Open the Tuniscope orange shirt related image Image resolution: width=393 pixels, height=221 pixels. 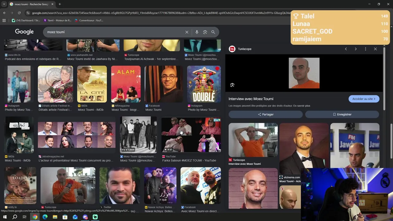click(253, 140)
